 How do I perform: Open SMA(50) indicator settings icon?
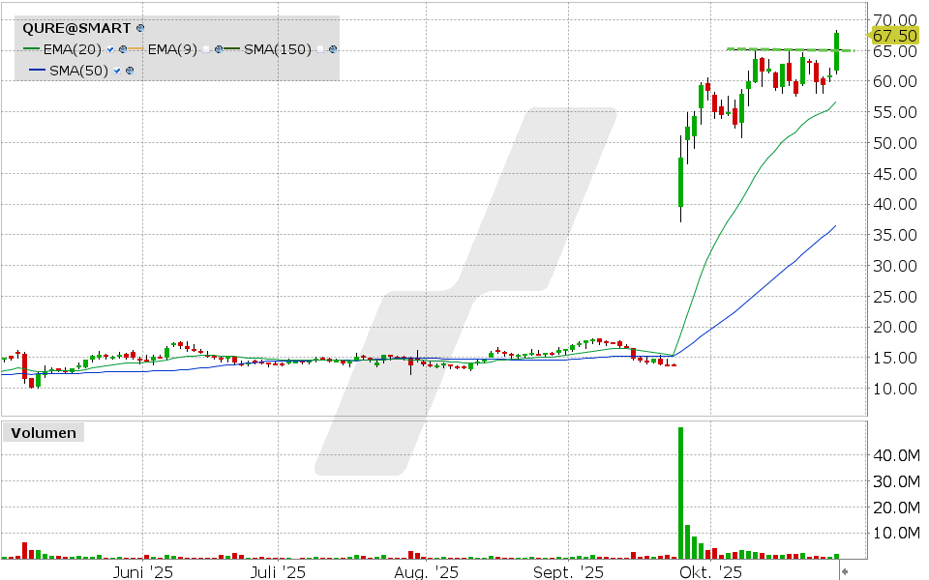point(130,71)
